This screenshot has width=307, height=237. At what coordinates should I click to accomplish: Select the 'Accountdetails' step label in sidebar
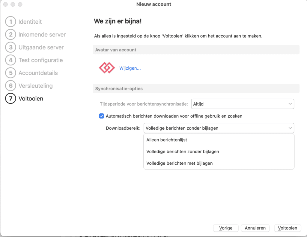click(38, 73)
